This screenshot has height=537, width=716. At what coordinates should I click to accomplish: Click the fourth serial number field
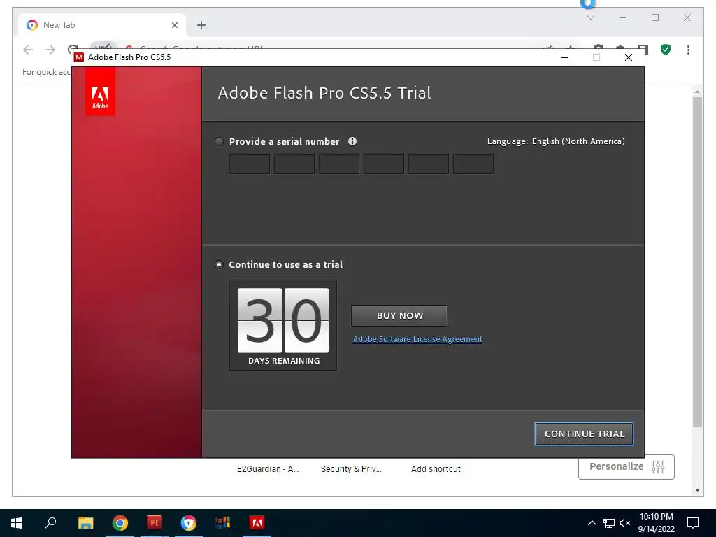coord(384,164)
